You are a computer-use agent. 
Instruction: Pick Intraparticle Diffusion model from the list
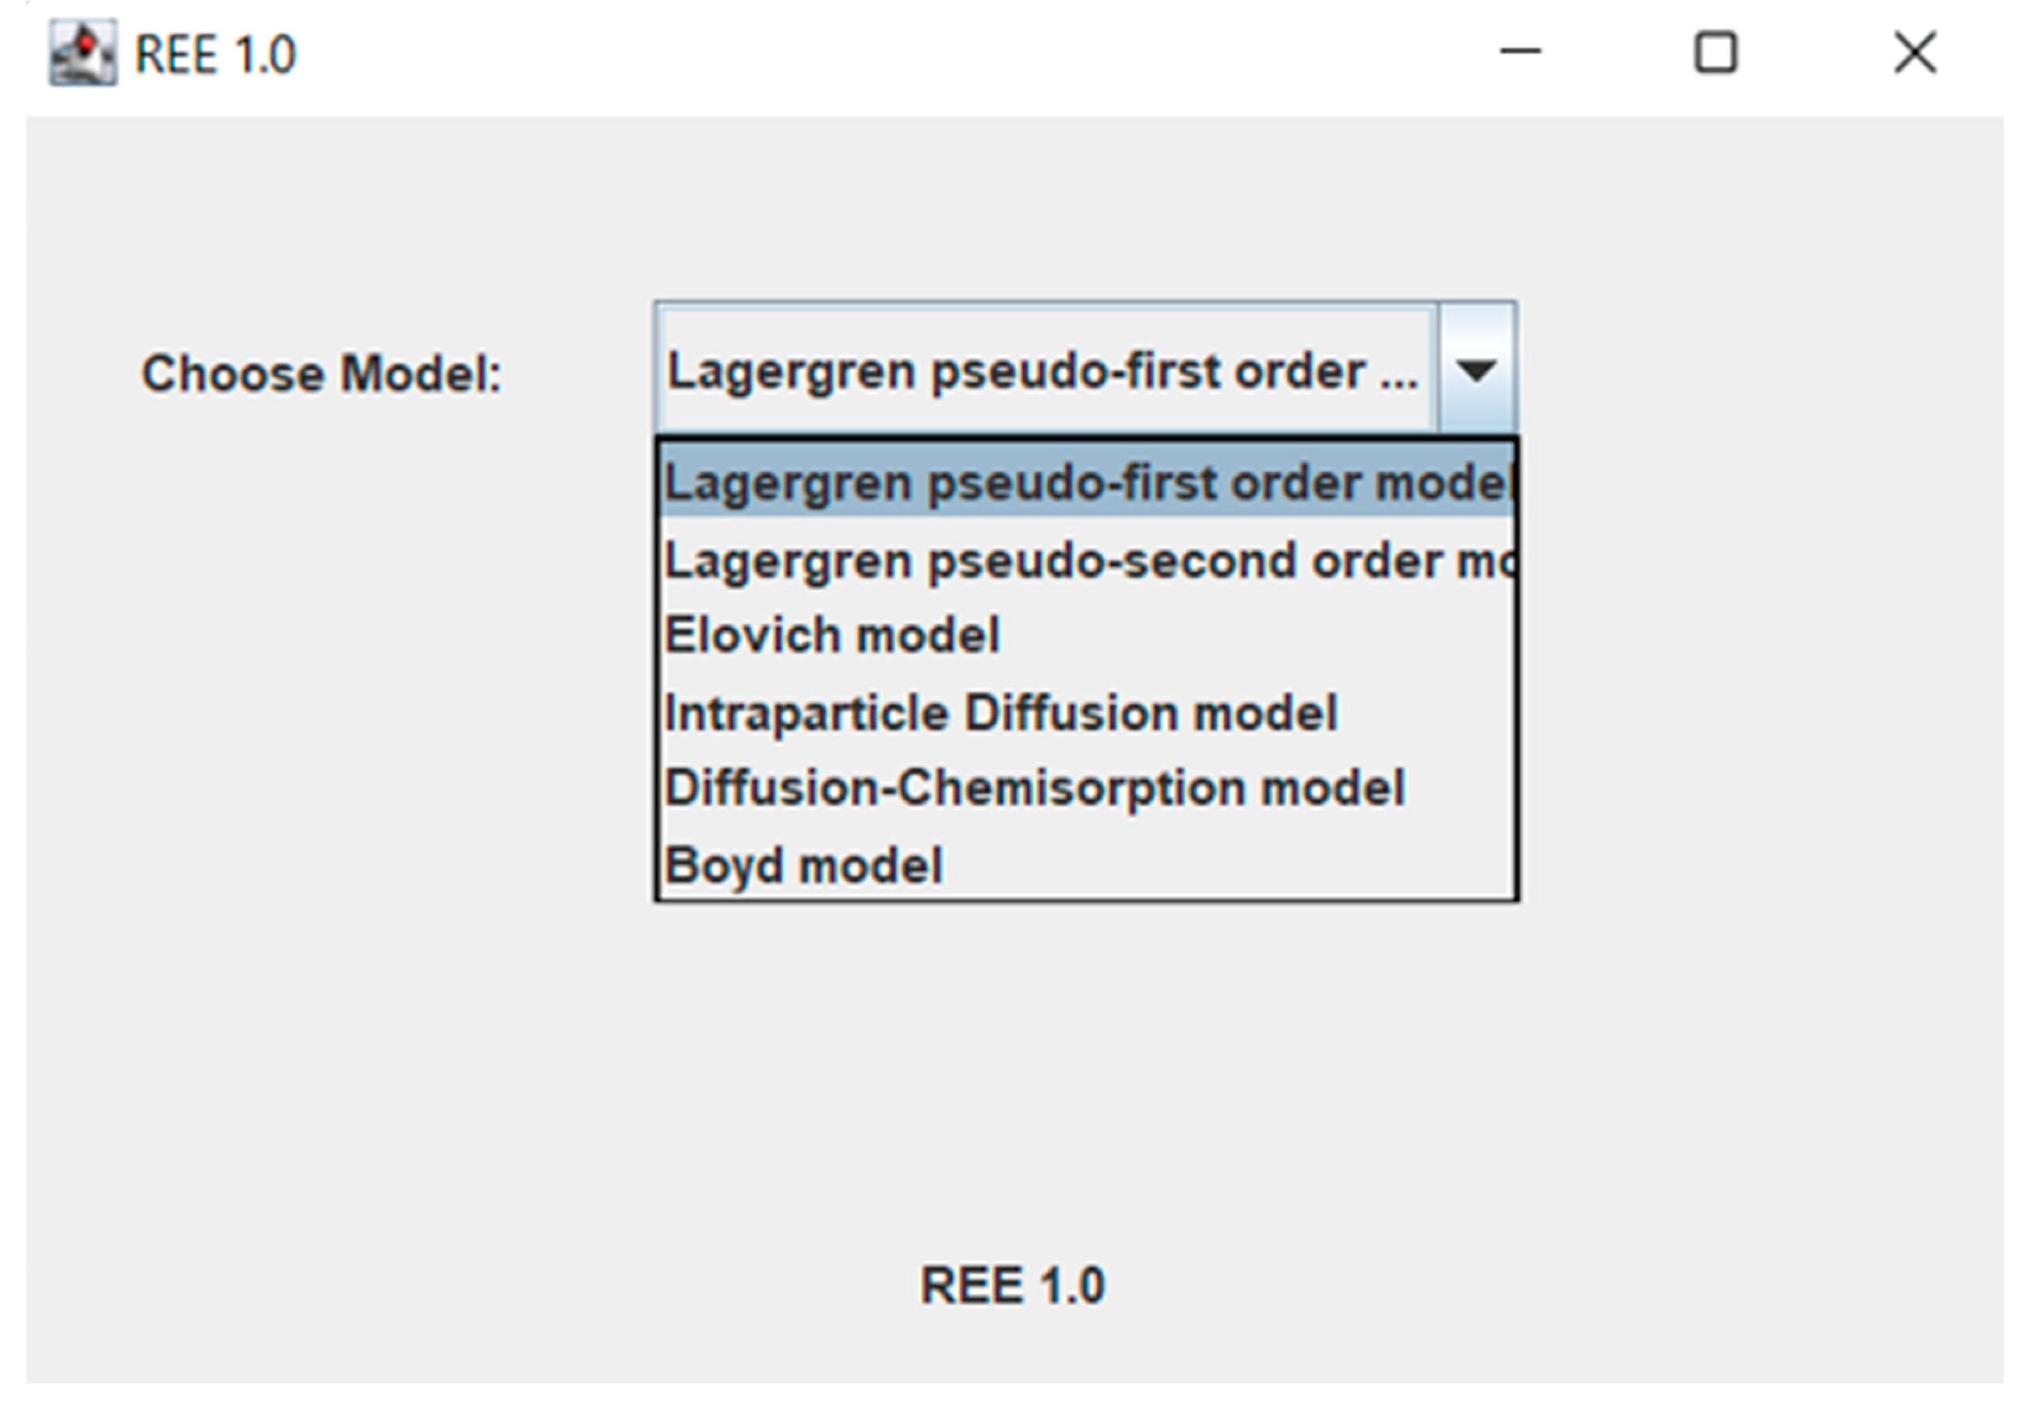pyautogui.click(x=1001, y=713)
